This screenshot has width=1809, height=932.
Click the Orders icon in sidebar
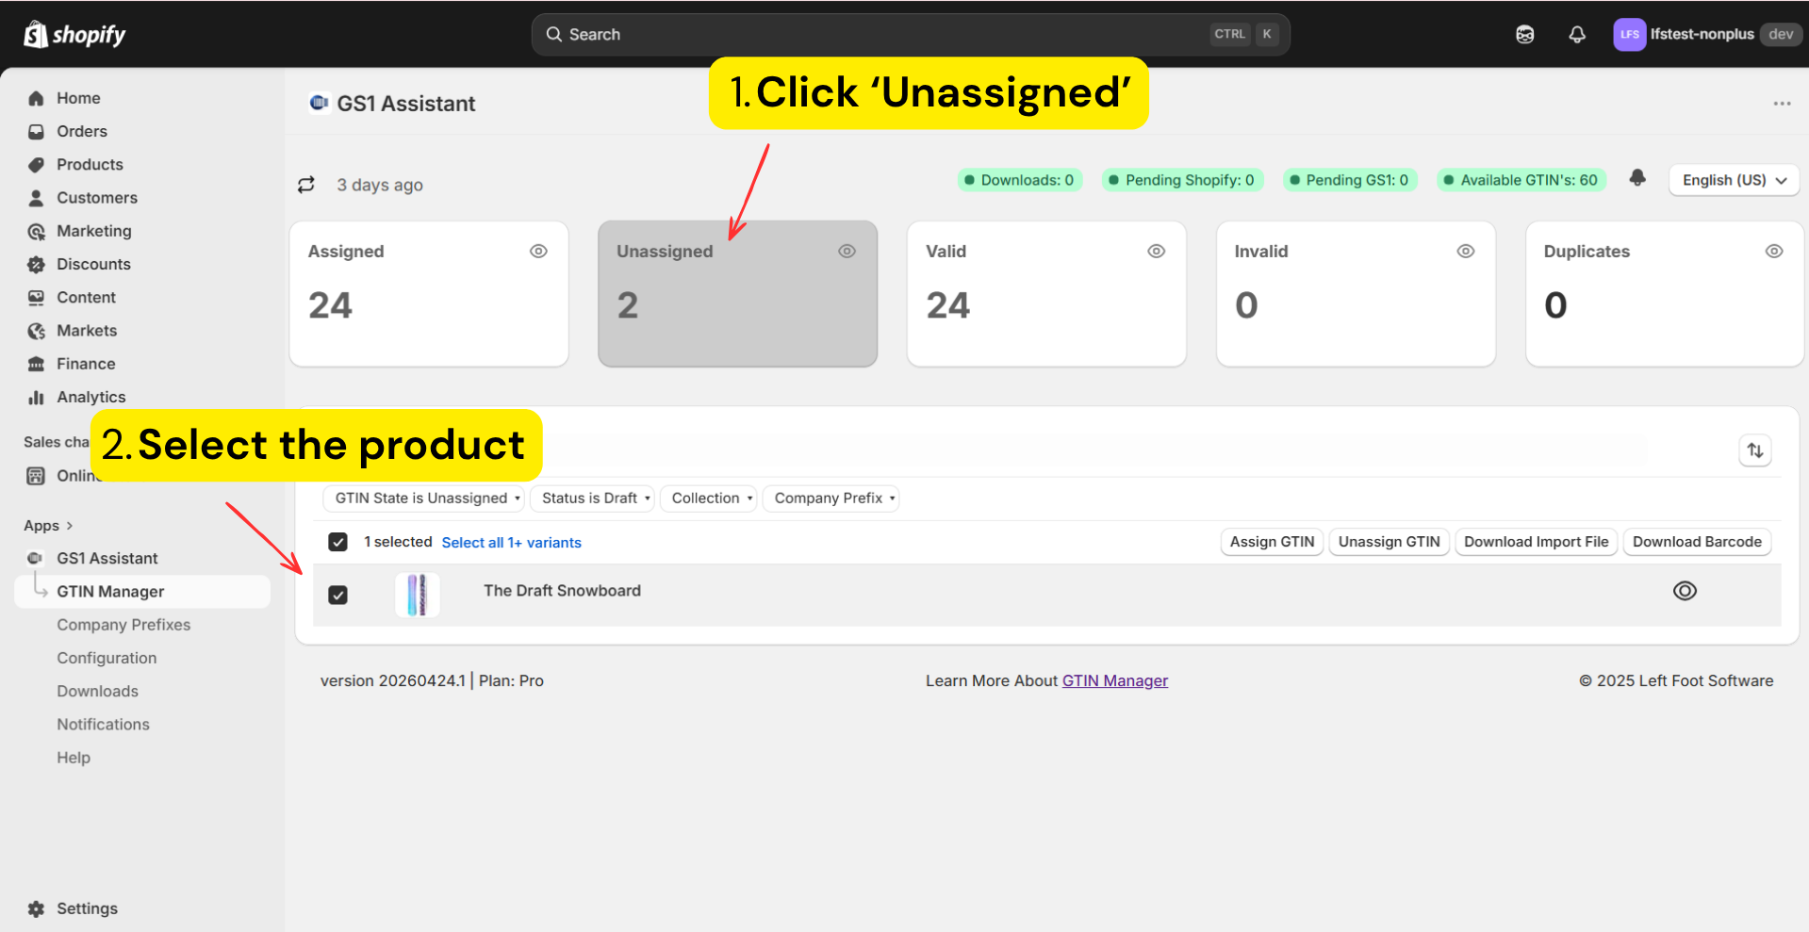[x=37, y=132]
